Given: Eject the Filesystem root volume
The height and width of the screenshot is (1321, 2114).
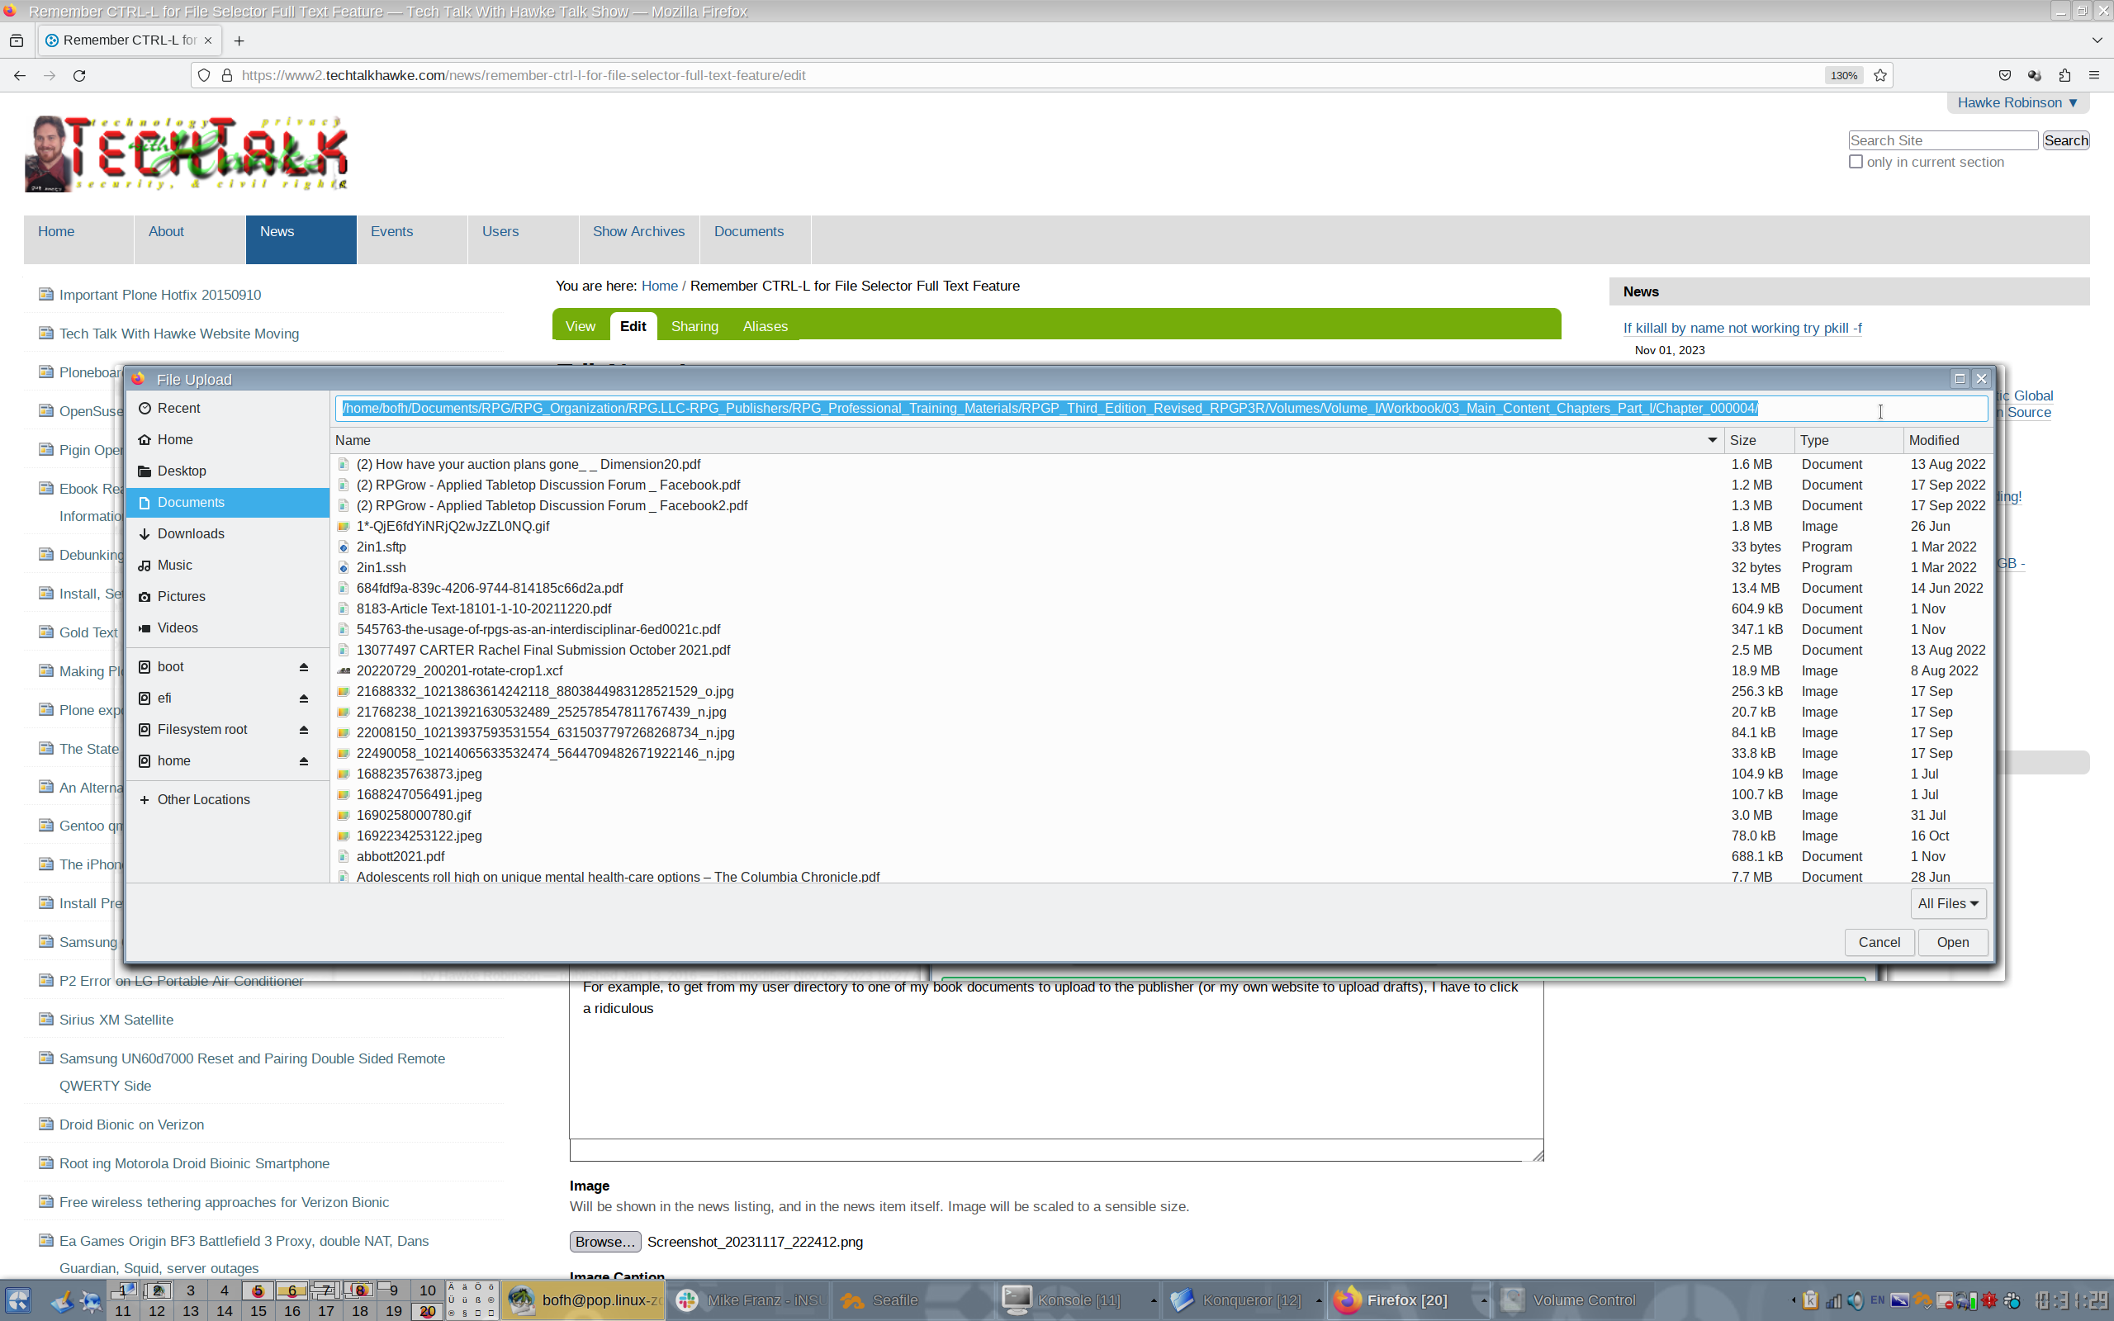Looking at the screenshot, I should point(303,730).
